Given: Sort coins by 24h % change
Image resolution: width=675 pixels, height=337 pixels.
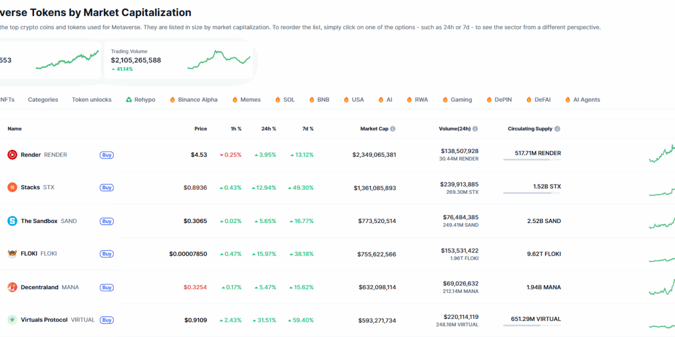Looking at the screenshot, I should (x=268, y=129).
